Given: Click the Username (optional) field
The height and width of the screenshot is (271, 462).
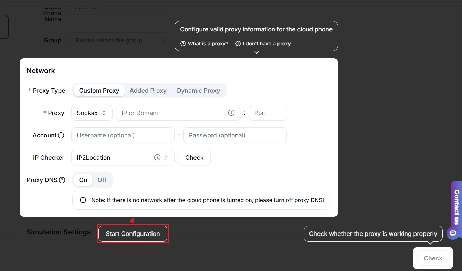Looking at the screenshot, I should tap(123, 135).
